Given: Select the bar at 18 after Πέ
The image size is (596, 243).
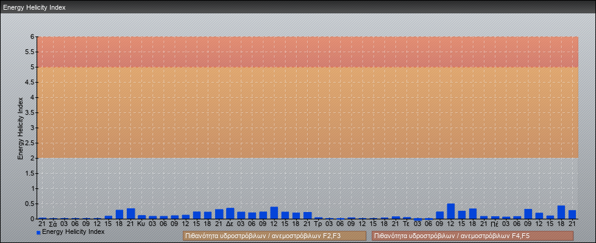Looking at the screenshot, I should [561, 212].
